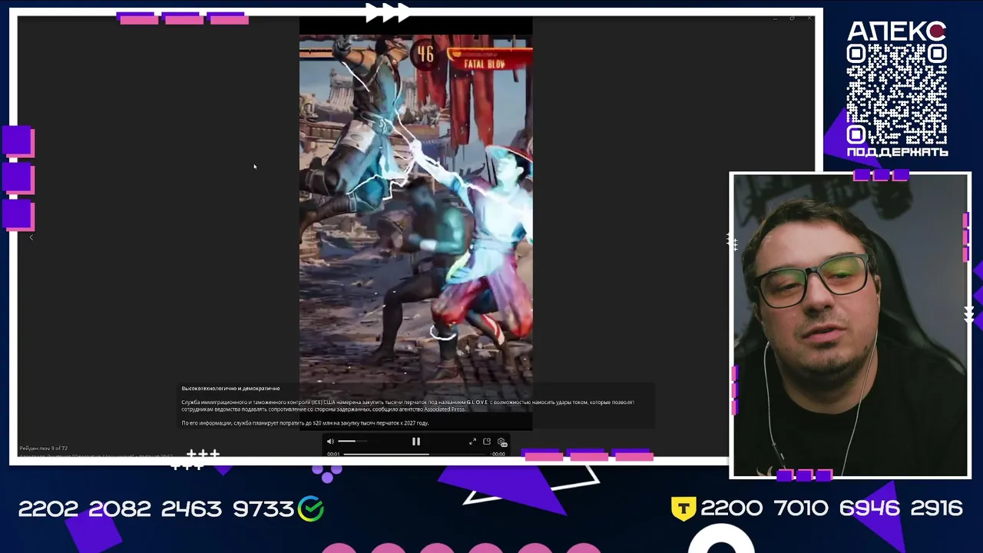Click the green Sber checkmark logo
This screenshot has width=983, height=553.
(311, 508)
